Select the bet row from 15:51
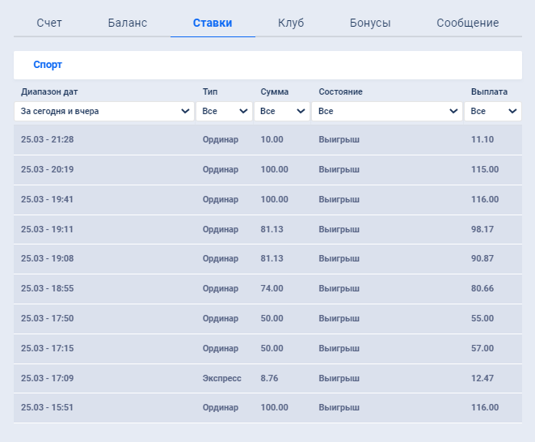Screen dimensions: 535x442 pos(267,408)
